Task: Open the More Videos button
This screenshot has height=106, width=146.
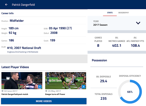Action: [44, 101]
